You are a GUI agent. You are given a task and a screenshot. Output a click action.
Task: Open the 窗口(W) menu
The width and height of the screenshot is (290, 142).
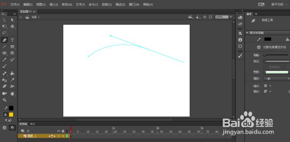tap(134, 5)
